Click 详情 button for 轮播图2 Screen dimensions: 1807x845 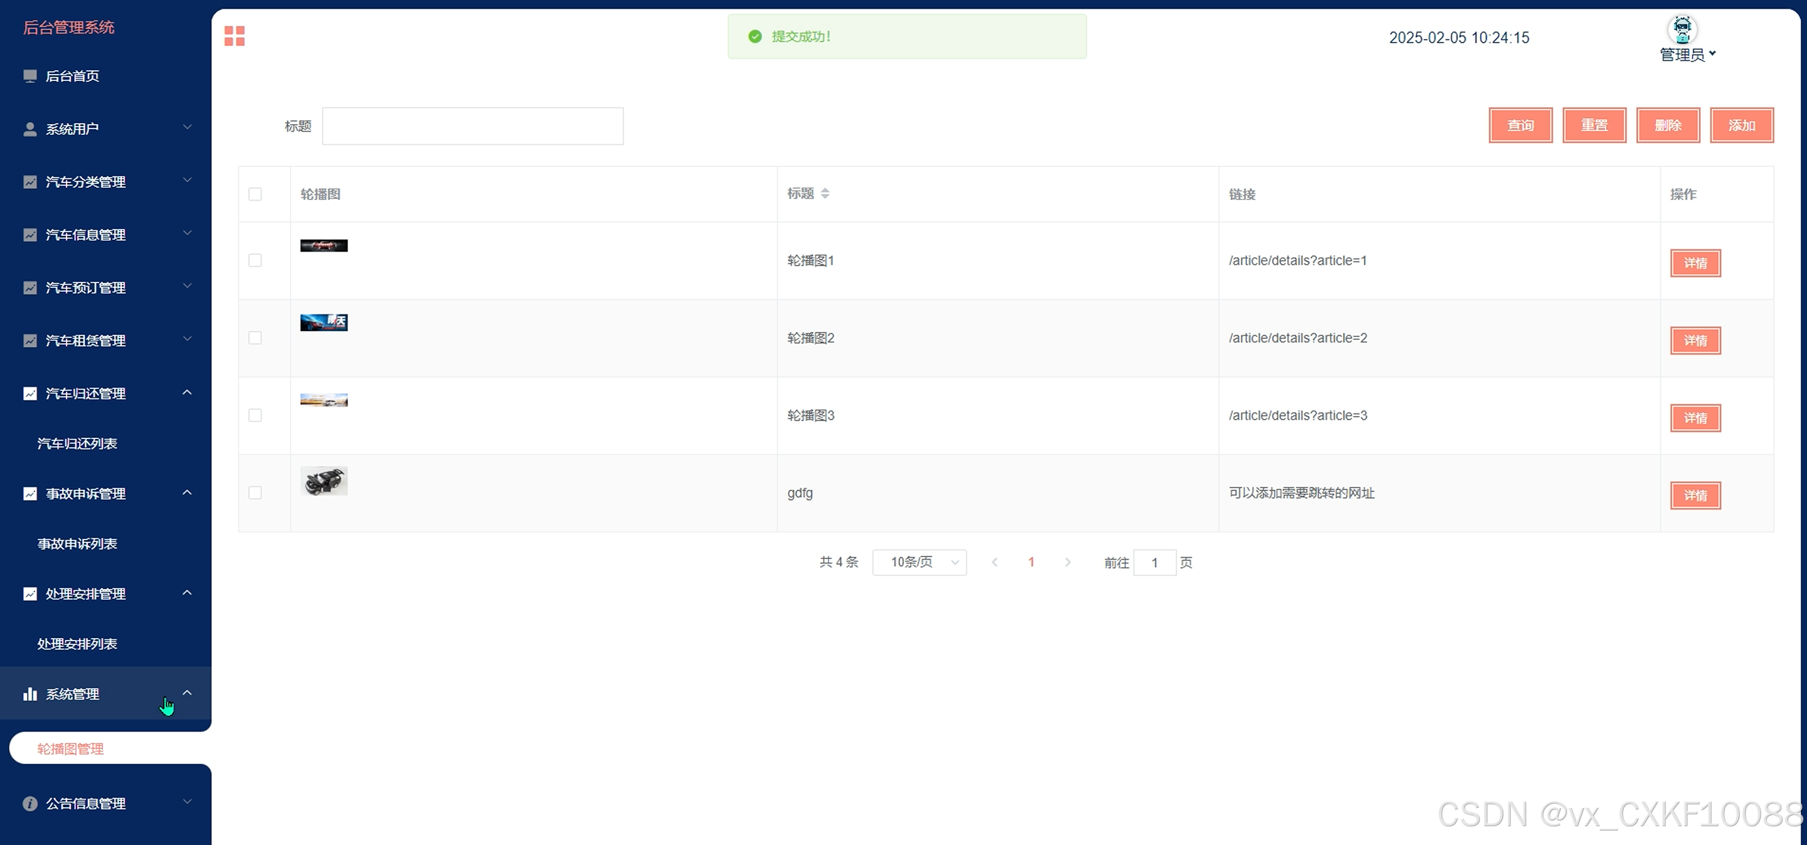pos(1695,341)
